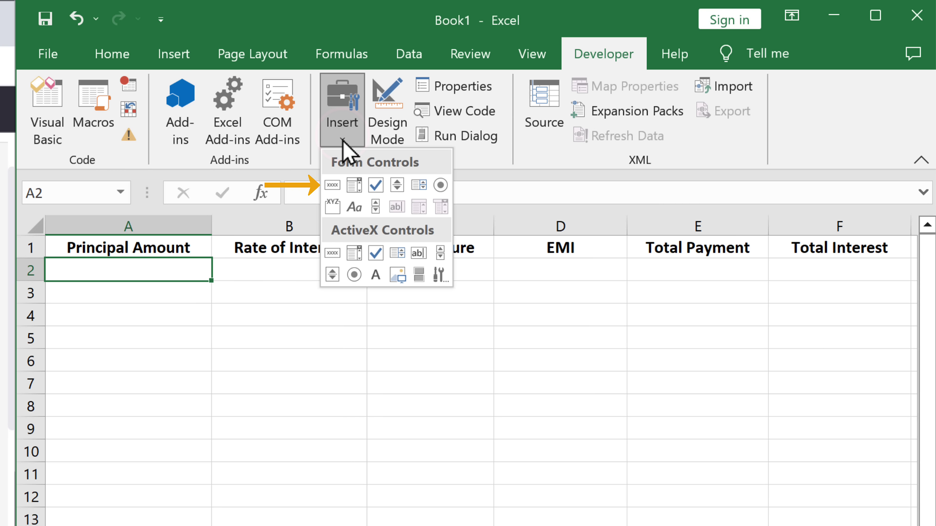Select the Form Controls Combo Box icon
The width and height of the screenshot is (936, 526).
[354, 185]
